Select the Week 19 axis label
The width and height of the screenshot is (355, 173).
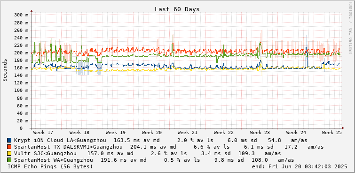[x=116, y=132]
